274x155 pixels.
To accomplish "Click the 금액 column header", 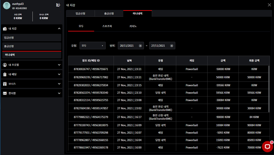I will coord(223,60).
